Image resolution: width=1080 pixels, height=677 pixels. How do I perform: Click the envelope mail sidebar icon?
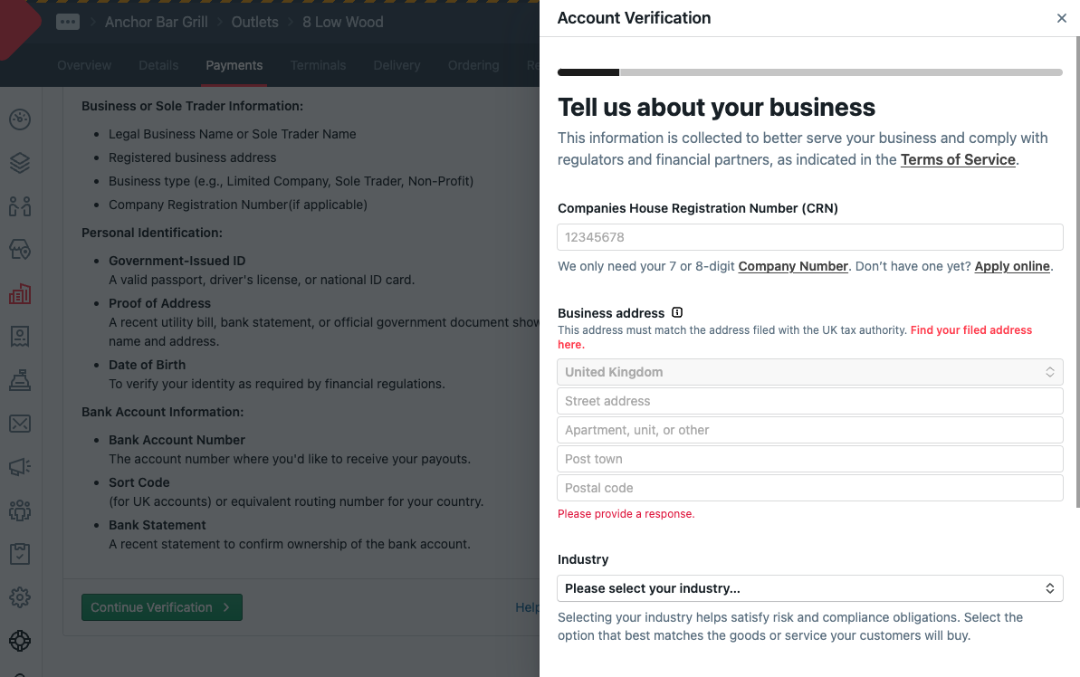(x=20, y=424)
